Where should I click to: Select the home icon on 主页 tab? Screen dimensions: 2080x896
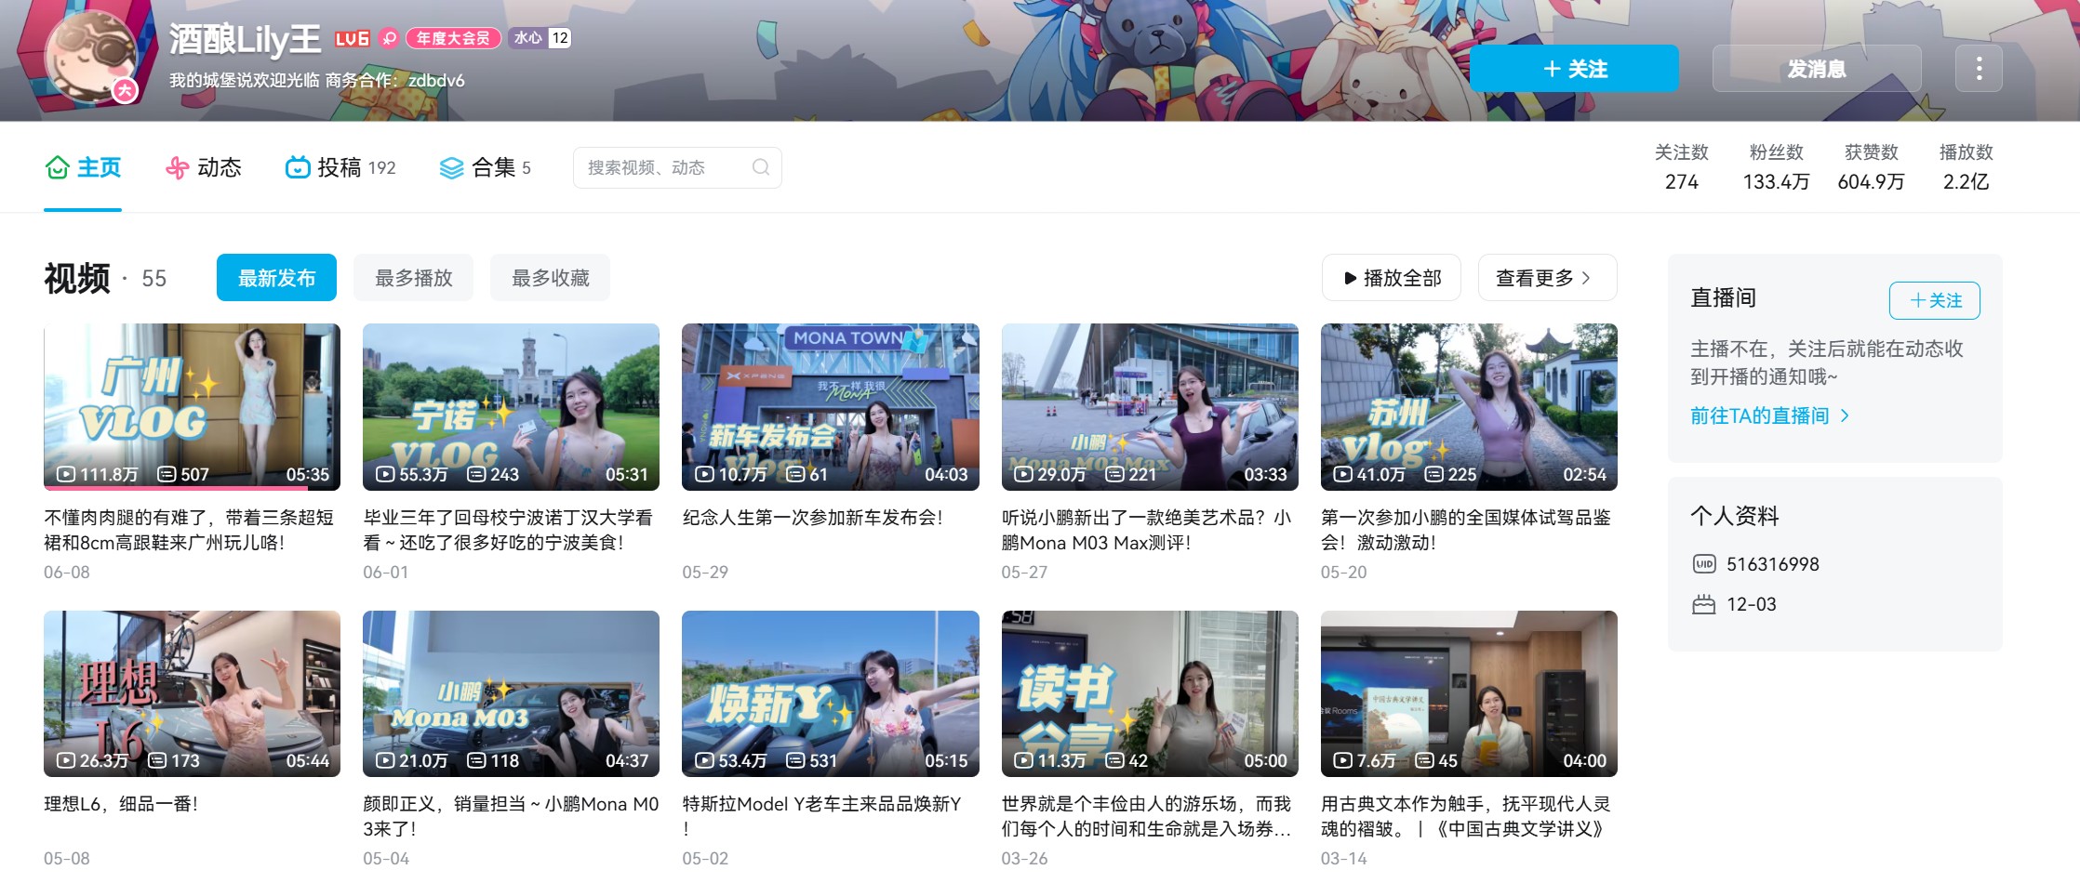click(x=58, y=167)
